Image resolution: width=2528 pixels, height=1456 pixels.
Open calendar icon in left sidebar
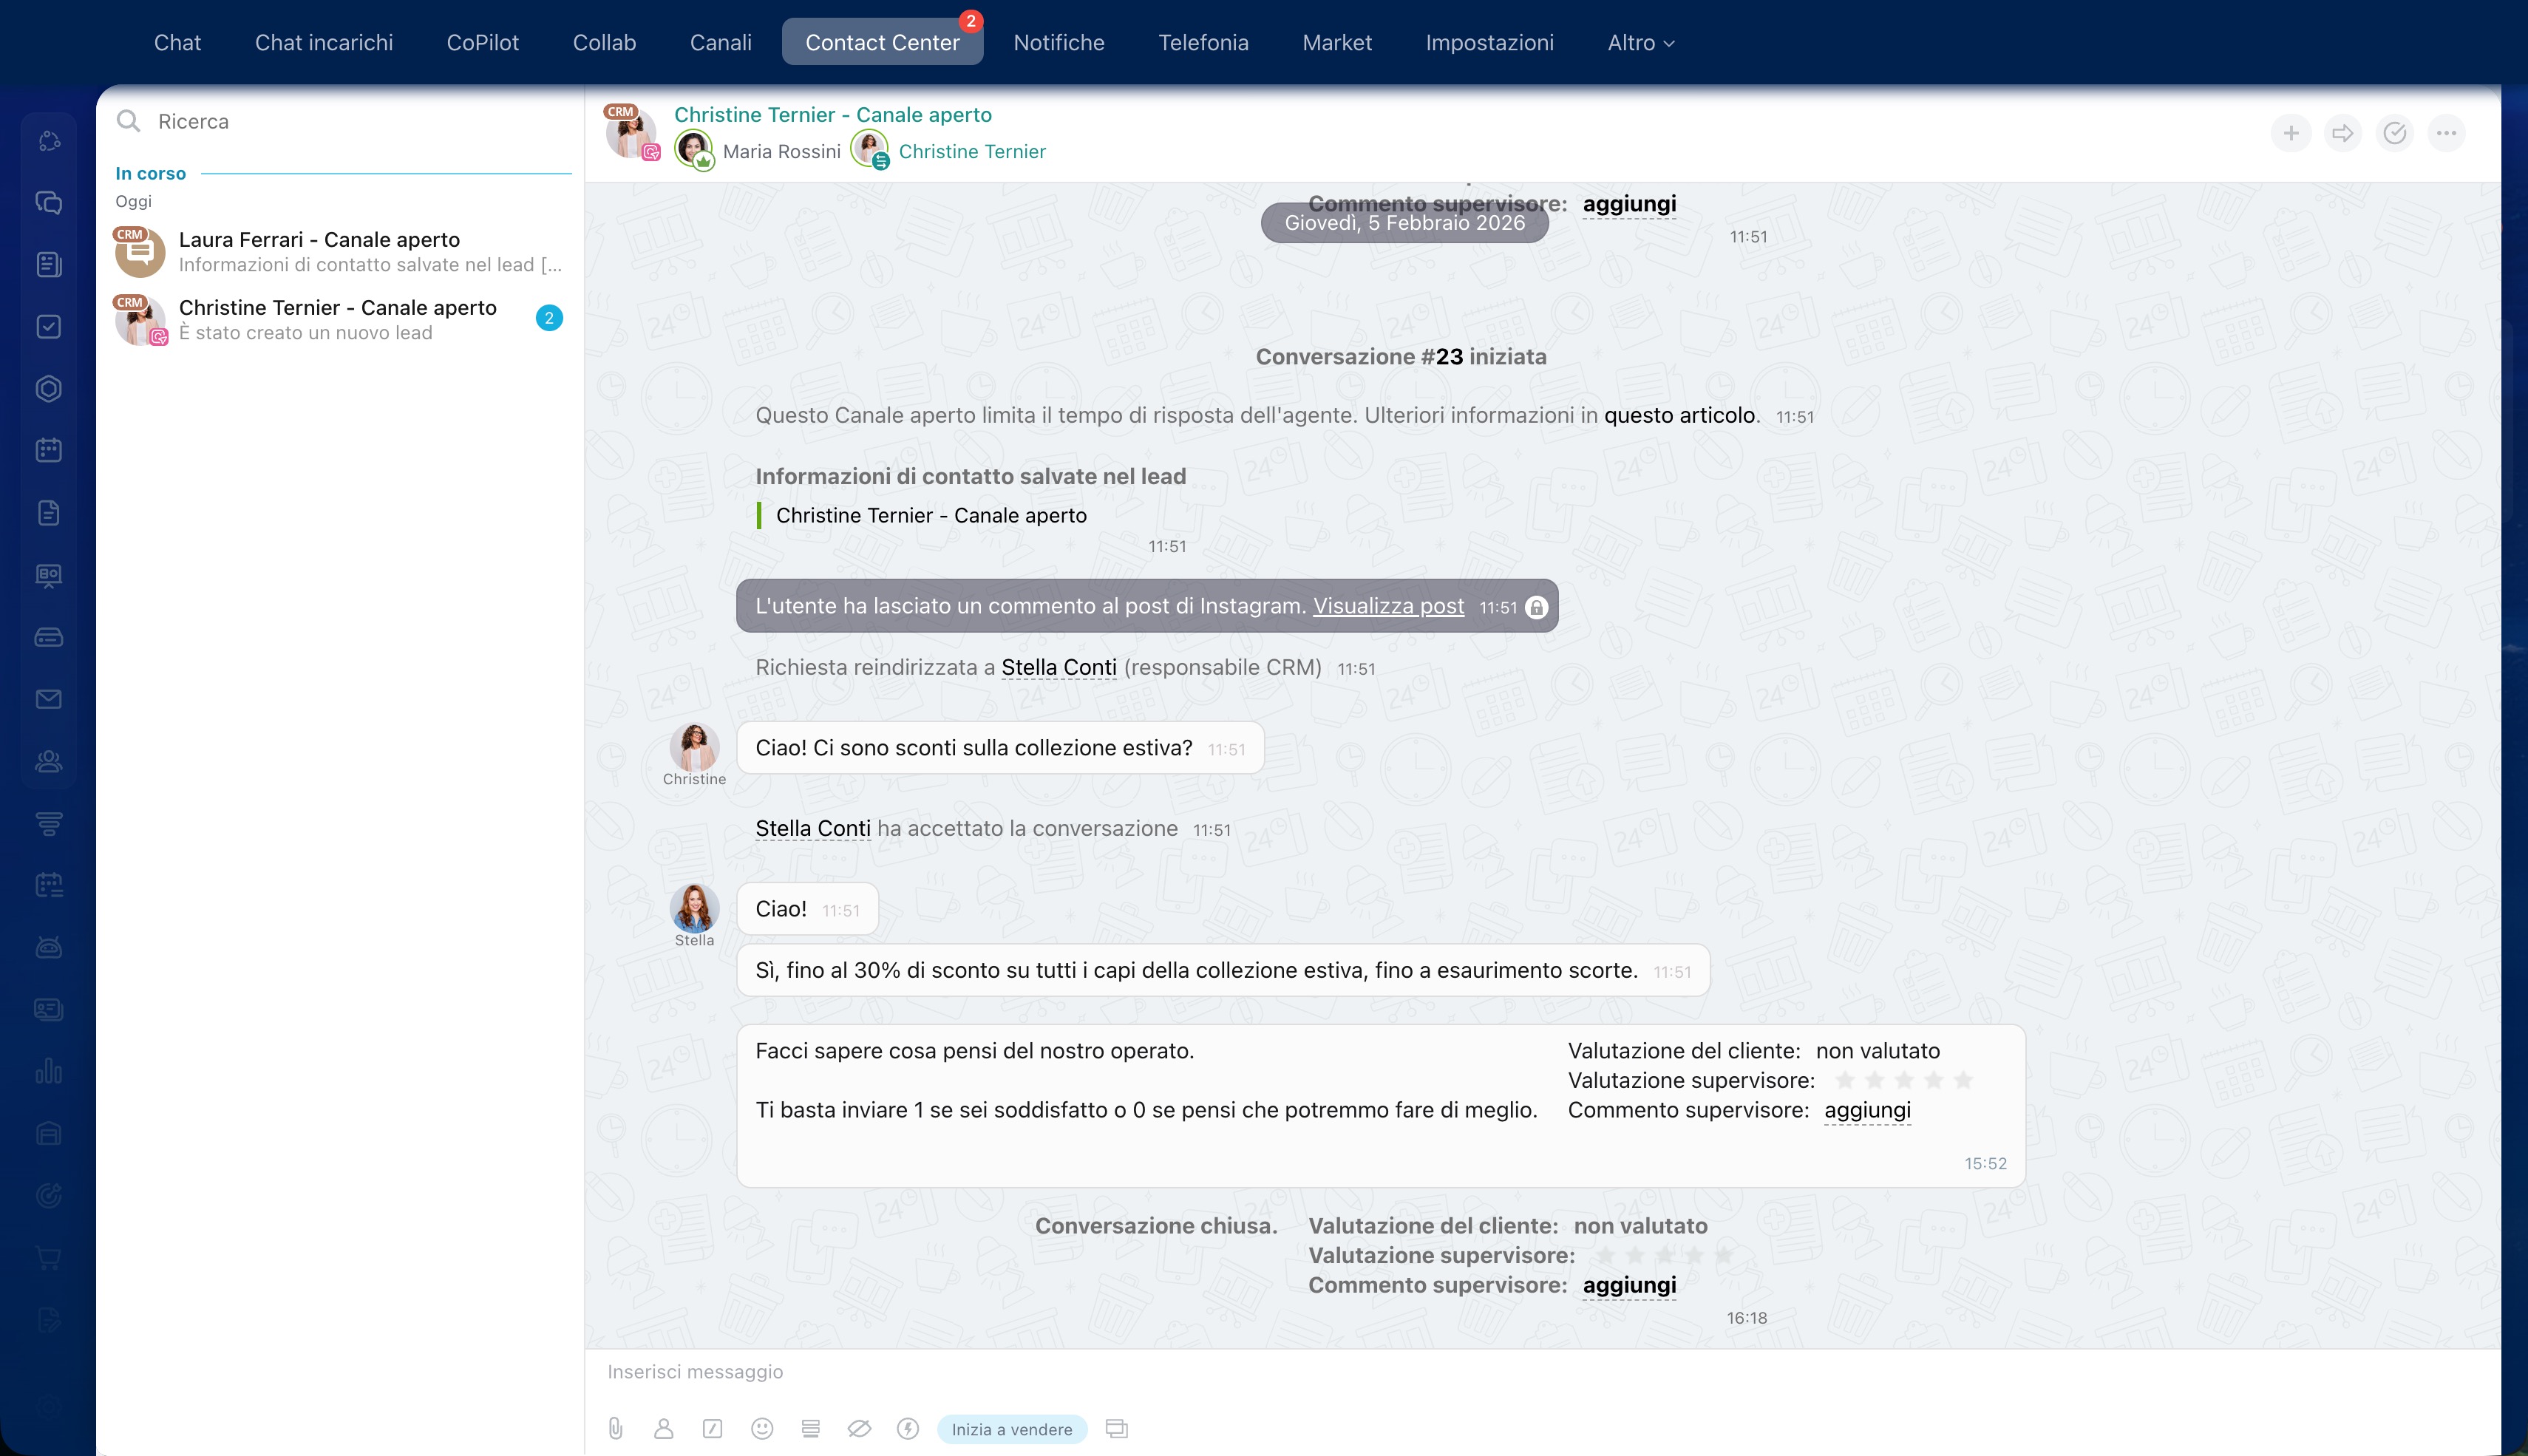pos(49,450)
